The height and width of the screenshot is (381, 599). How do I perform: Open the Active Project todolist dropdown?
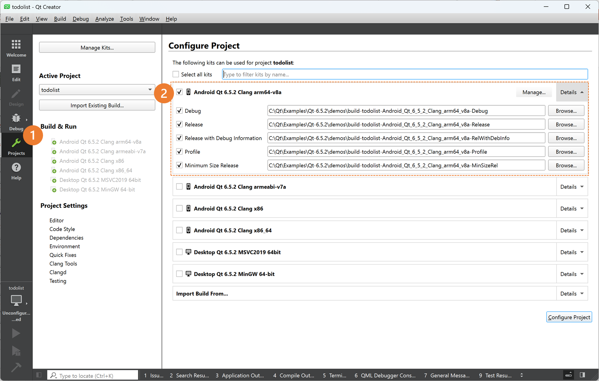(97, 90)
